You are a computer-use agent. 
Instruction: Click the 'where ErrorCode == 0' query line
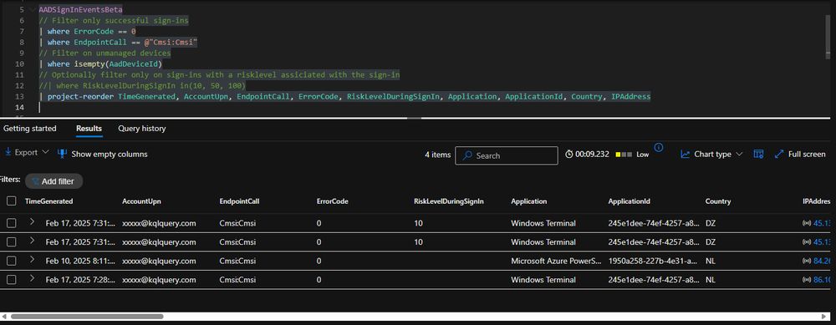[x=88, y=32]
